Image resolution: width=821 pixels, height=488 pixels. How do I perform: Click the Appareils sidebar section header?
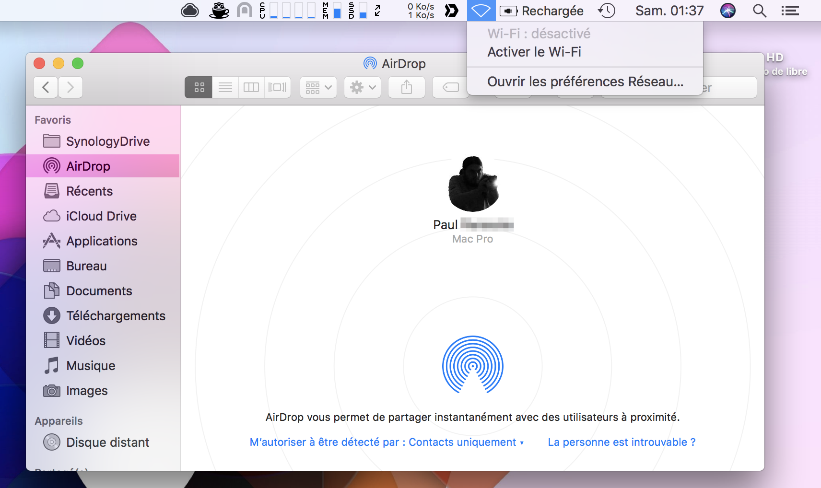coord(59,421)
